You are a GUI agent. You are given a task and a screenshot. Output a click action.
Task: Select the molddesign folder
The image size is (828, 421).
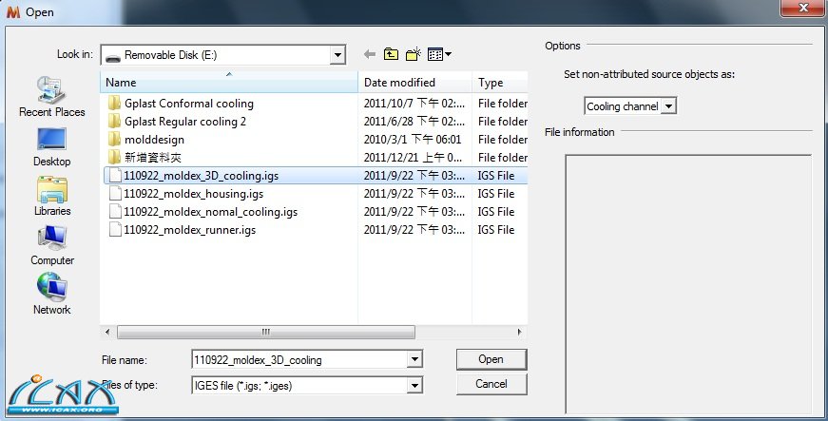[154, 140]
